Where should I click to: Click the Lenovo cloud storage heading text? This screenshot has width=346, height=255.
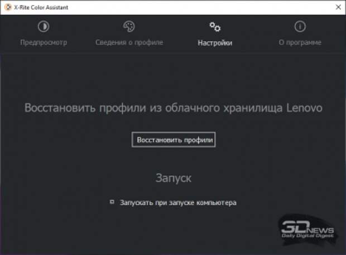(173, 108)
